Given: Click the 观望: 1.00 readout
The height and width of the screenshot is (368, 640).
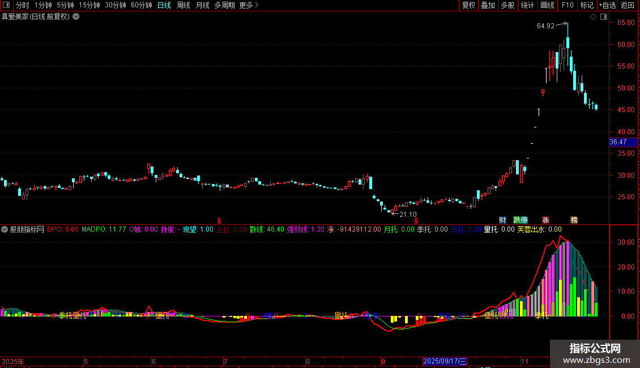Looking at the screenshot, I should tap(198, 229).
